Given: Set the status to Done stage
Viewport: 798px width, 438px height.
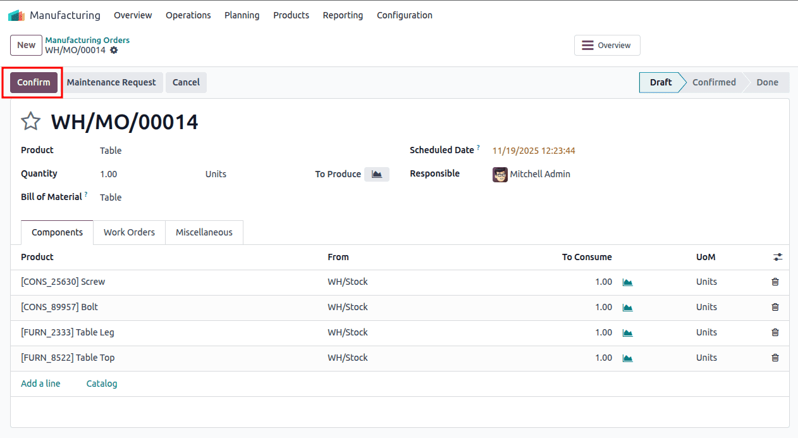Looking at the screenshot, I should tap(767, 82).
